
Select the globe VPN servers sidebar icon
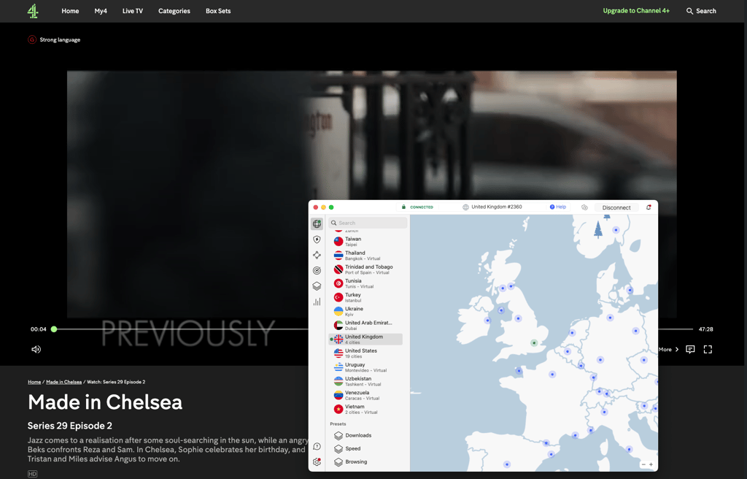point(317,223)
